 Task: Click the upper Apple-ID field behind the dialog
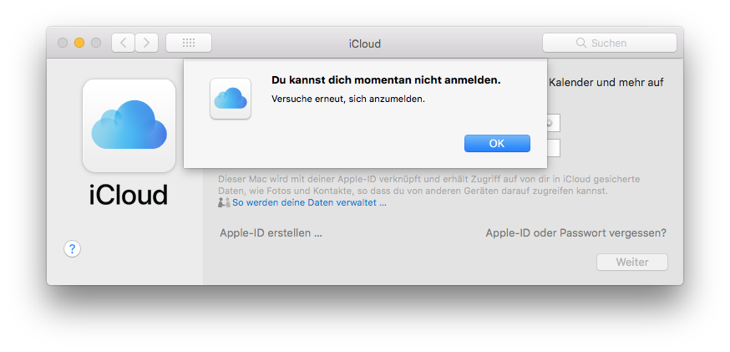553,123
